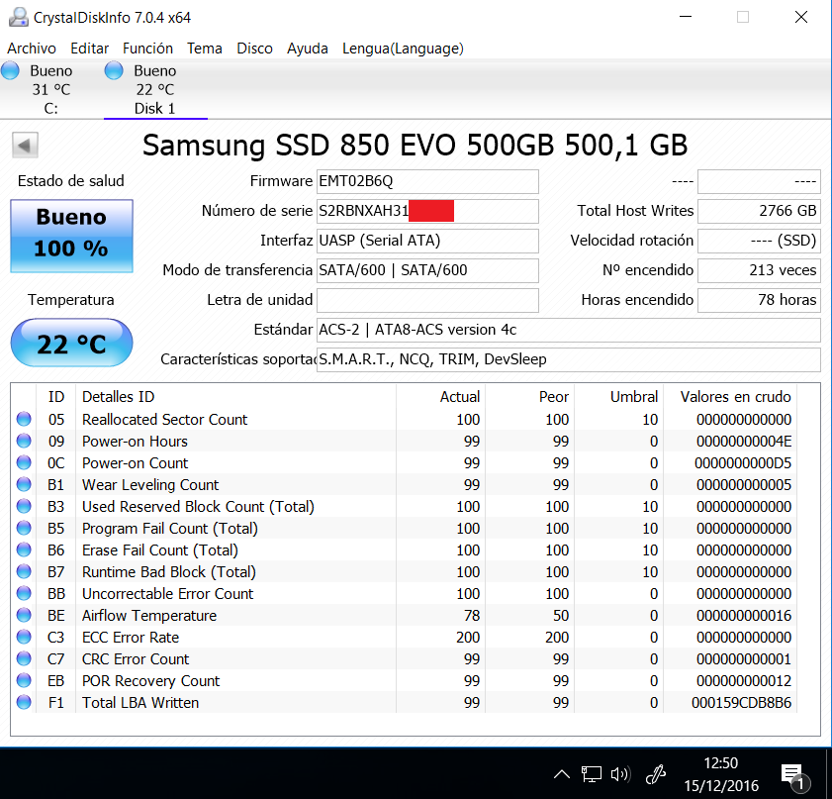The height and width of the screenshot is (799, 832).
Task: Click the empty Letra de unidad field
Action: tap(427, 300)
